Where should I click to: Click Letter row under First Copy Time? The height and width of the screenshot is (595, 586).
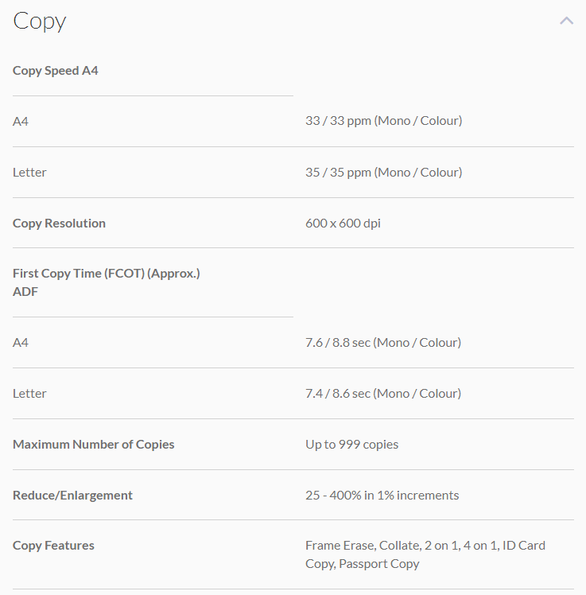29,393
